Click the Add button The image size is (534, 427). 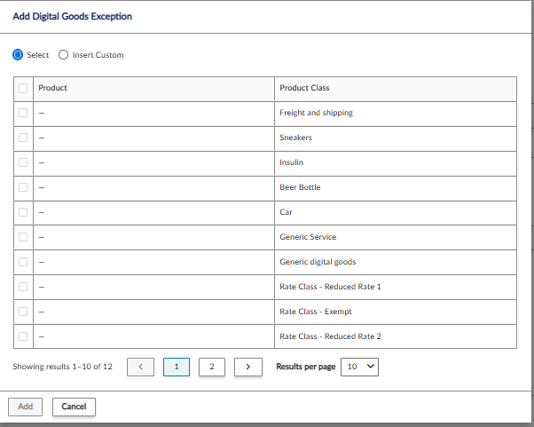[x=25, y=407]
